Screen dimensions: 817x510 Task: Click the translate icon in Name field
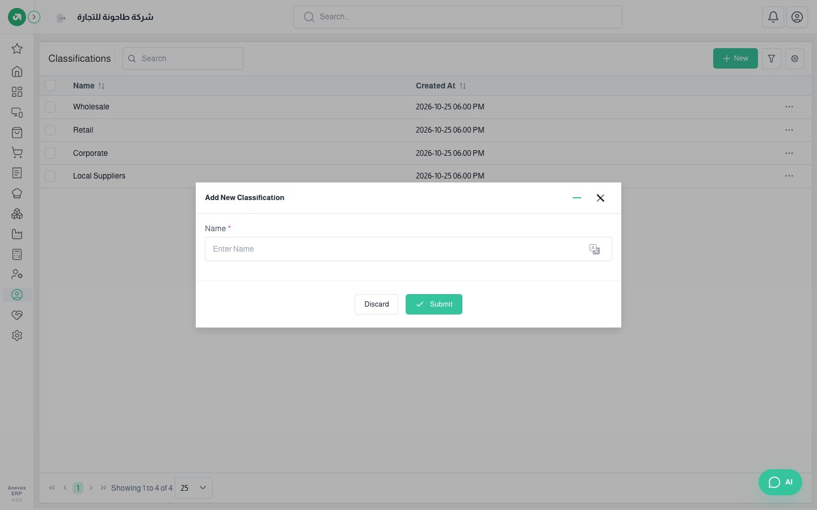(595, 249)
